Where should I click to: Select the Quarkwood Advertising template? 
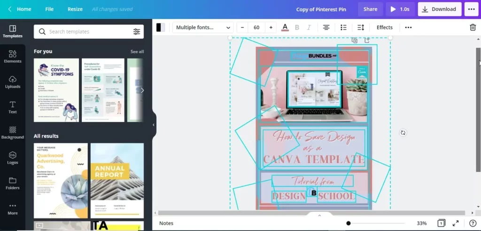point(61,180)
